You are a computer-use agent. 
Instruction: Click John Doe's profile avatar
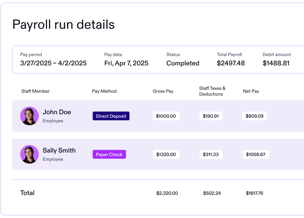pyautogui.click(x=30, y=116)
